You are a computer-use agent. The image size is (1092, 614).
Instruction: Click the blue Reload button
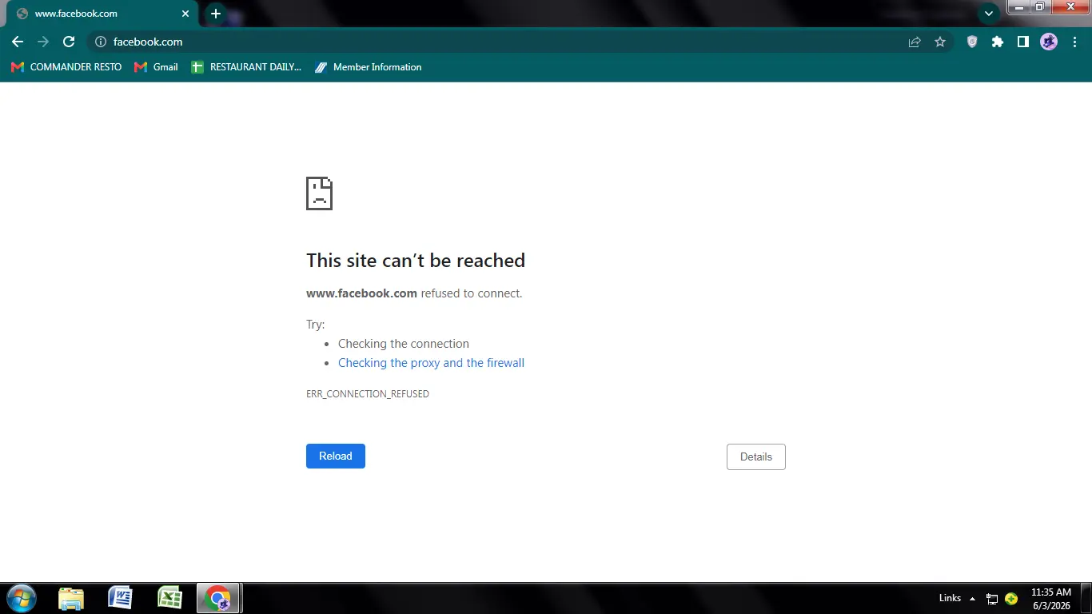tap(336, 456)
